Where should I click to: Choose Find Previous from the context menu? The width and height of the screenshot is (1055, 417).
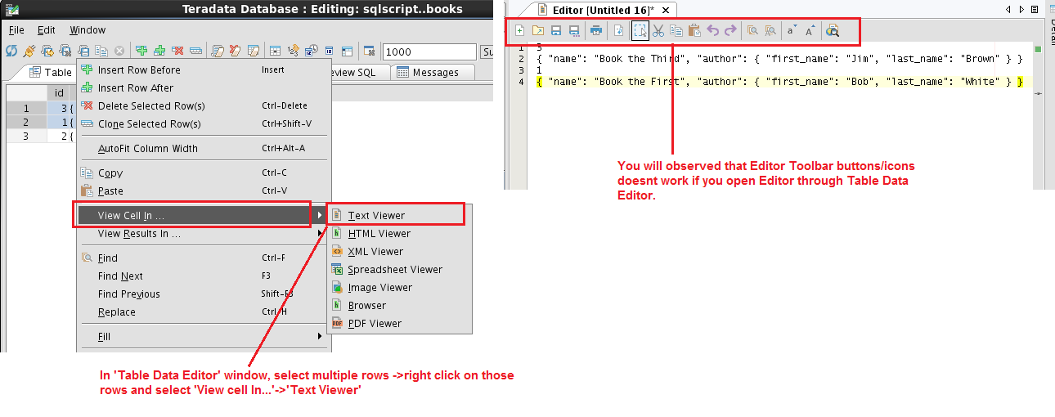coord(204,294)
